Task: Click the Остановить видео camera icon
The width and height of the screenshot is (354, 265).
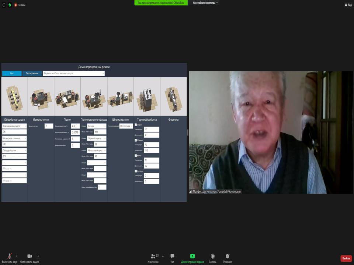Action: (x=29, y=256)
